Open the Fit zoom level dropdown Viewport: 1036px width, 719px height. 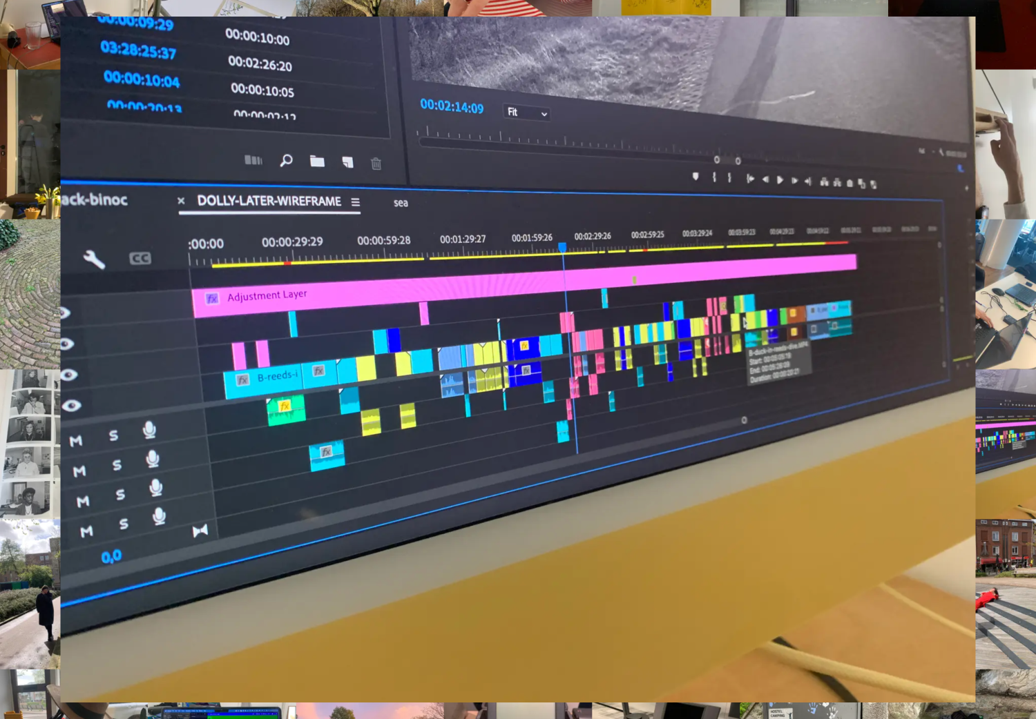(x=528, y=112)
